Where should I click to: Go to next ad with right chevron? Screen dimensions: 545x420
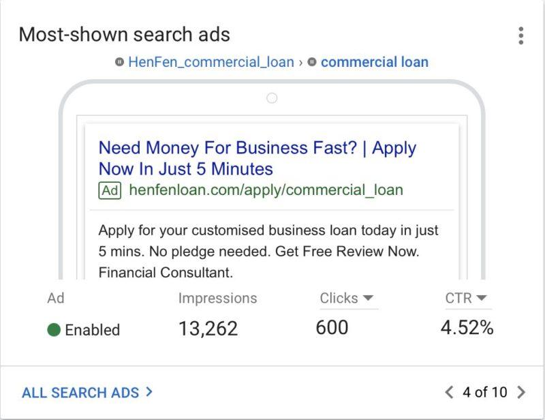tap(521, 392)
